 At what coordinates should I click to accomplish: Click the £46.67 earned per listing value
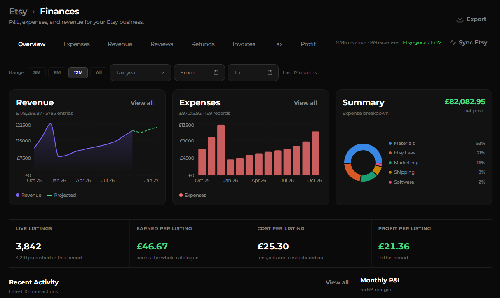point(152,247)
